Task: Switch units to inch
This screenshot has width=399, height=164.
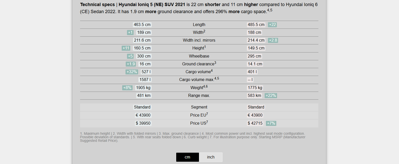Action: (211, 157)
